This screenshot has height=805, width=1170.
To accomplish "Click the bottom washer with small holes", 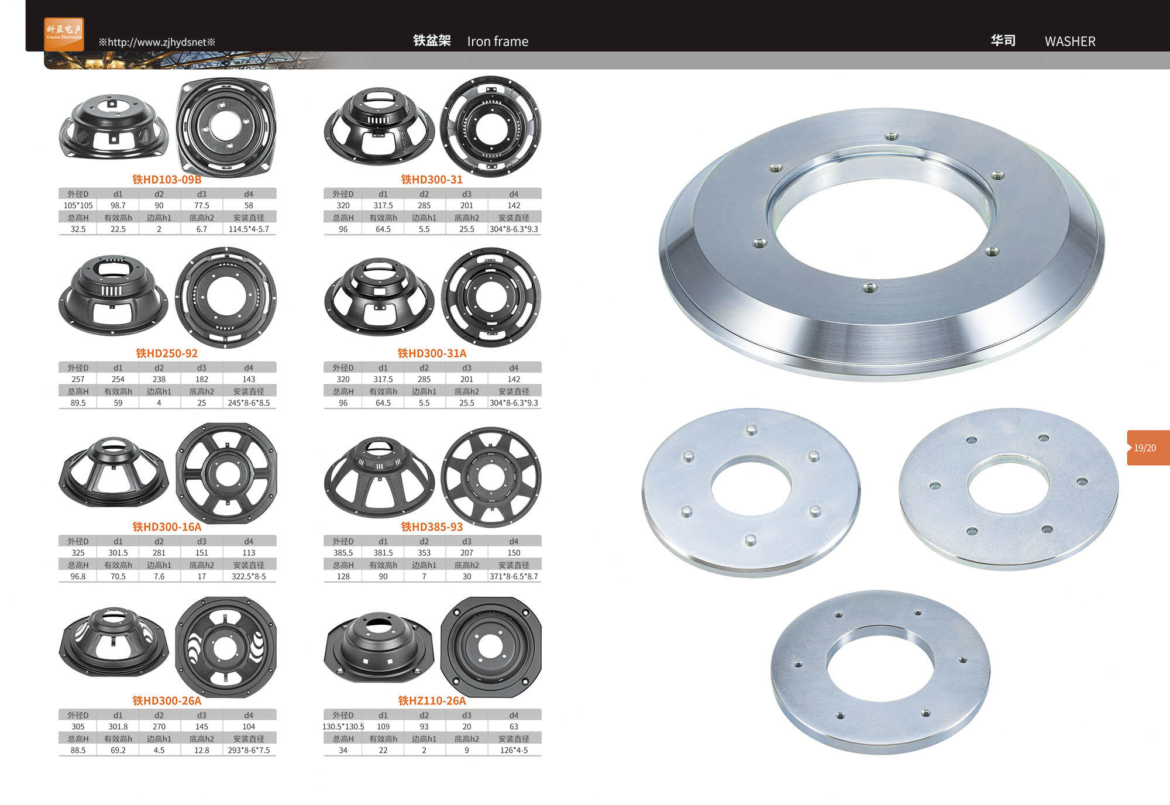I will click(x=880, y=672).
